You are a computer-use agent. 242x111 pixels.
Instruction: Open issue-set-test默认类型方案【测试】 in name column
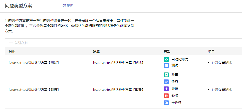[34, 63]
